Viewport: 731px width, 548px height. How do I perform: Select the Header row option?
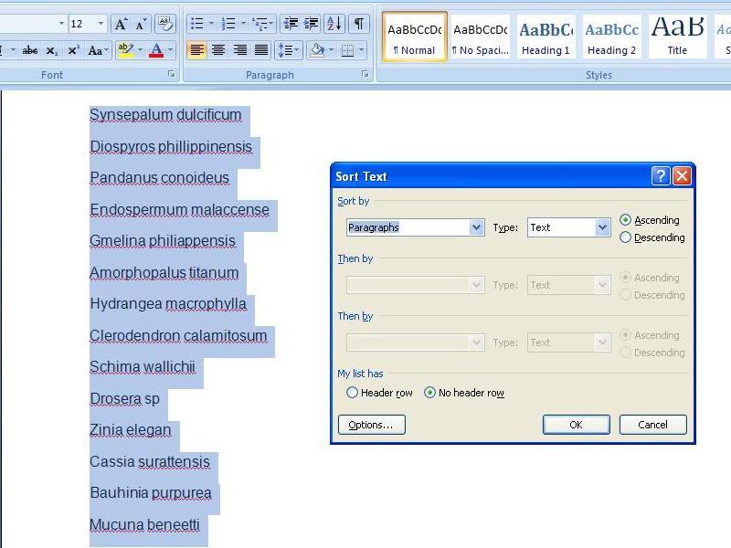[x=353, y=393]
